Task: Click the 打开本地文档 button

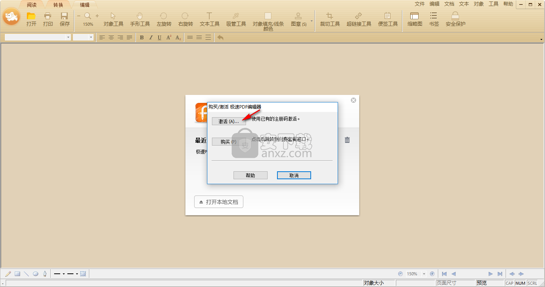Action: (x=219, y=202)
